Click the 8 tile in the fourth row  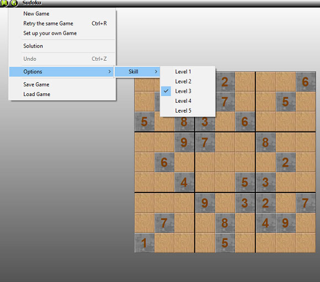tap(265, 142)
